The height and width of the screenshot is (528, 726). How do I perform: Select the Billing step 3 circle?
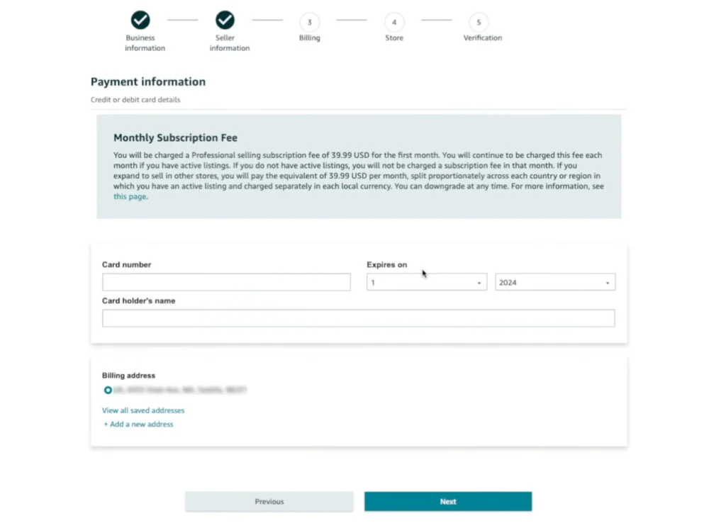click(x=309, y=23)
